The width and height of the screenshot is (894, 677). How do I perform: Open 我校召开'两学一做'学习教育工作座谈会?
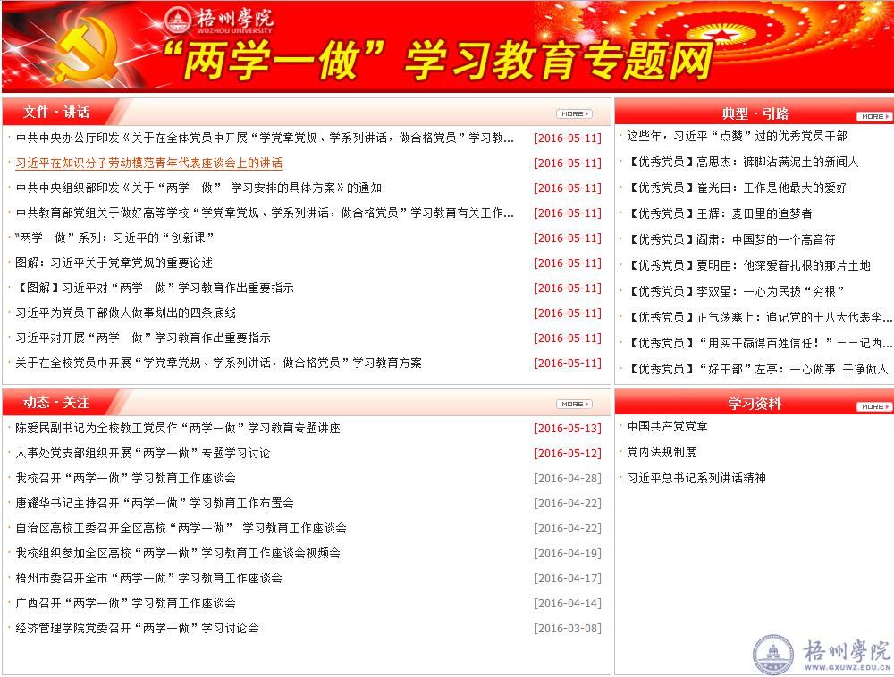click(x=125, y=479)
